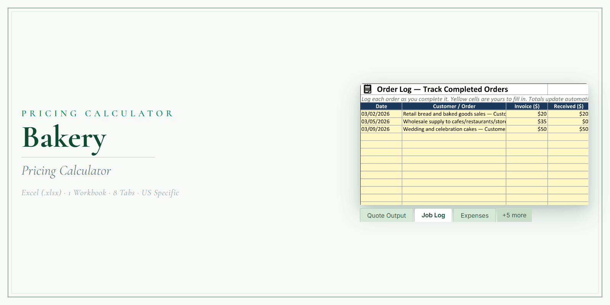
Task: Click the italic Pricing Calculator subtitle
Action: point(66,171)
